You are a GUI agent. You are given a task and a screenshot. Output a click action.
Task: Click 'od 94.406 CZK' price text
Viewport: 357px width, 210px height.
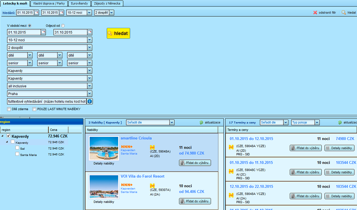click(x=191, y=192)
